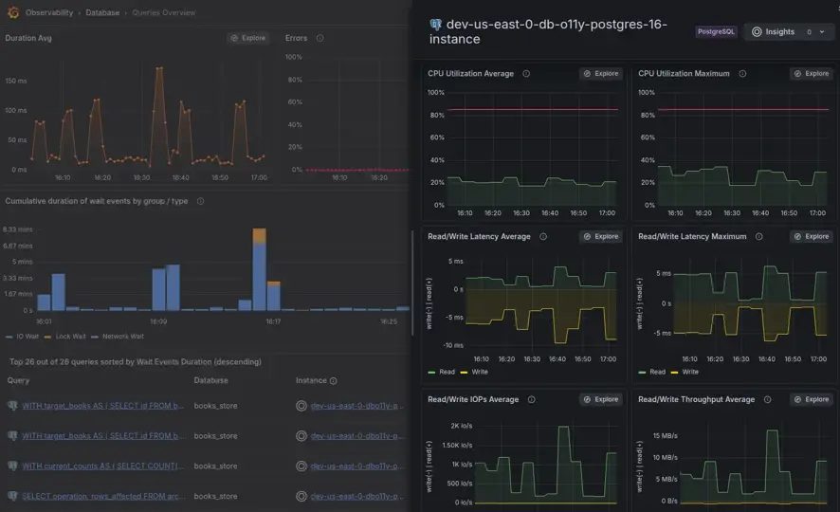Toggle Write legend in Latency Maximum panel
Viewport: 840px width, 512px height.
click(685, 372)
